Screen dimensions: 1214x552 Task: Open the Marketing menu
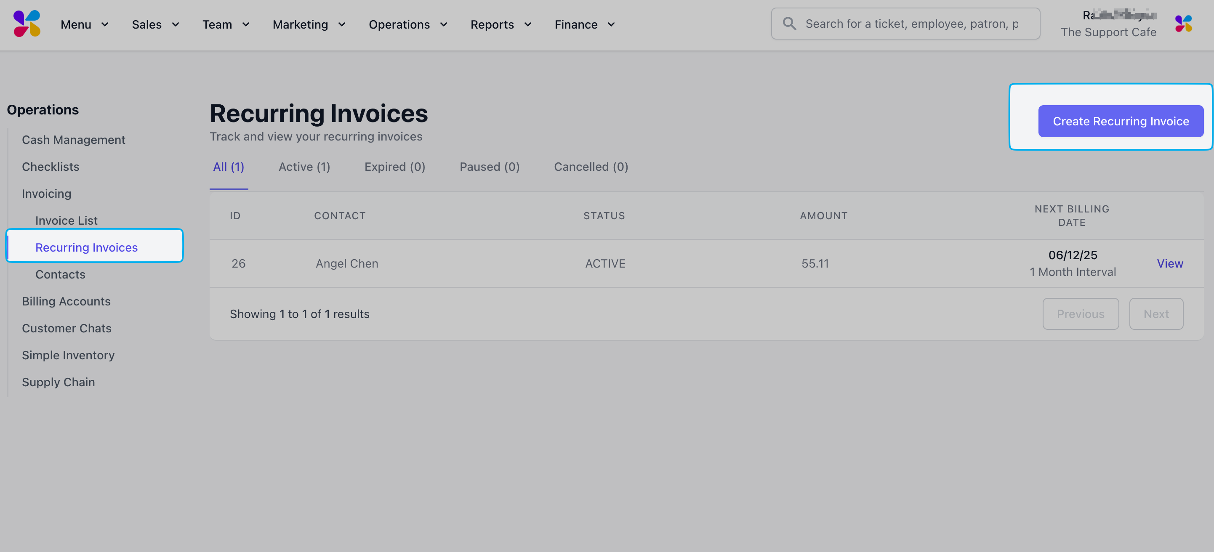click(x=309, y=24)
